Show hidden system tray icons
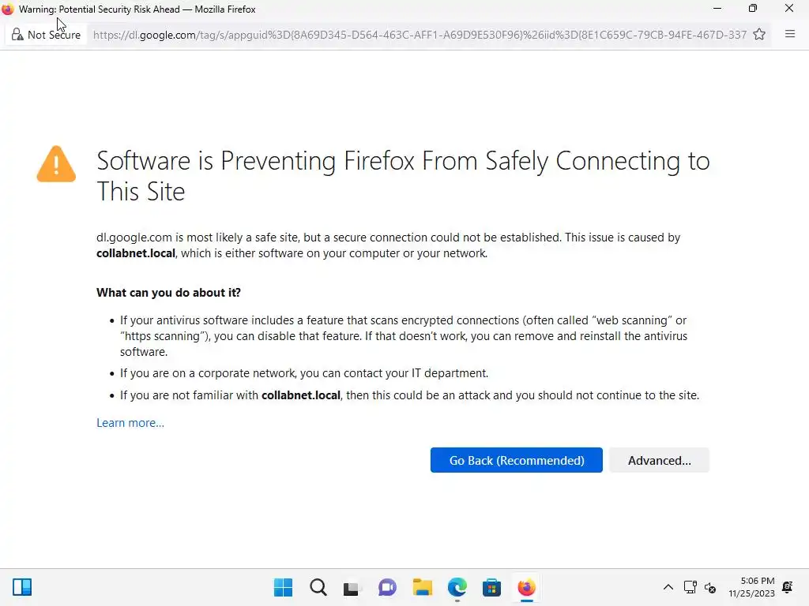 [x=668, y=588]
